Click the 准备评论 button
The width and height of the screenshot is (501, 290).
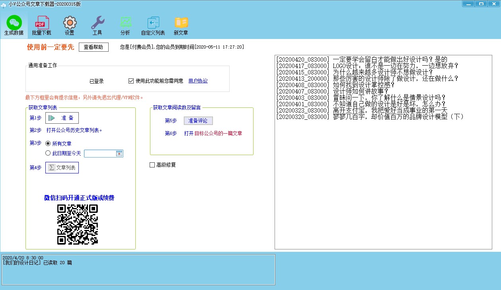click(198, 121)
